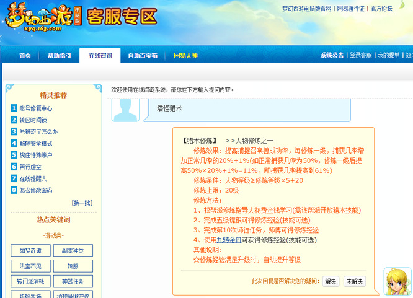Open number 2 icon for 转区时间锁
Image resolution: width=413 pixels, height=298 pixels.
tap(14, 120)
